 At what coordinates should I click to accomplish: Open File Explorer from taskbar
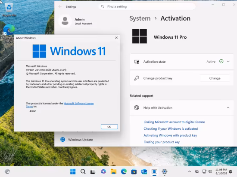tap(113, 171)
